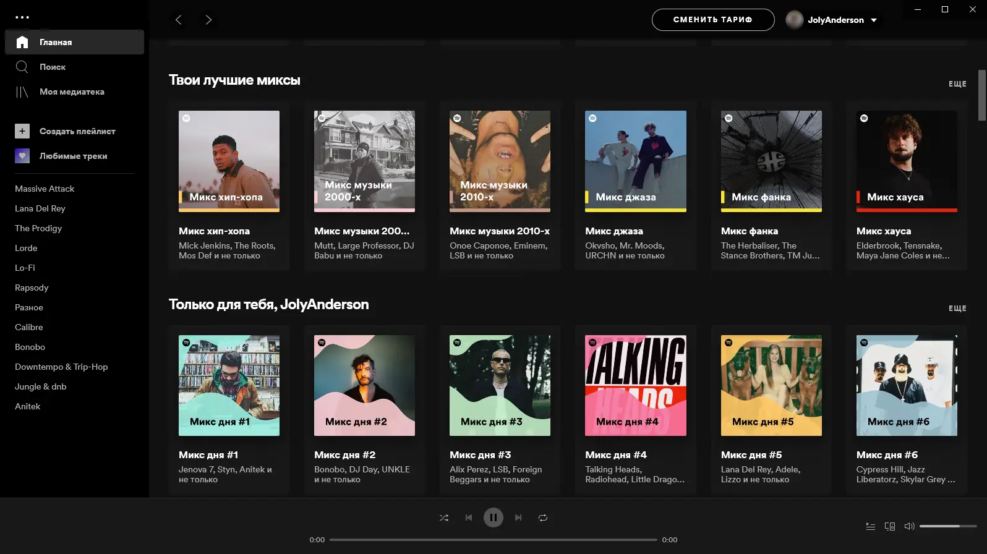Open Микс музыки 2010-х cover
Viewport: 987px width, 554px height.
point(500,161)
